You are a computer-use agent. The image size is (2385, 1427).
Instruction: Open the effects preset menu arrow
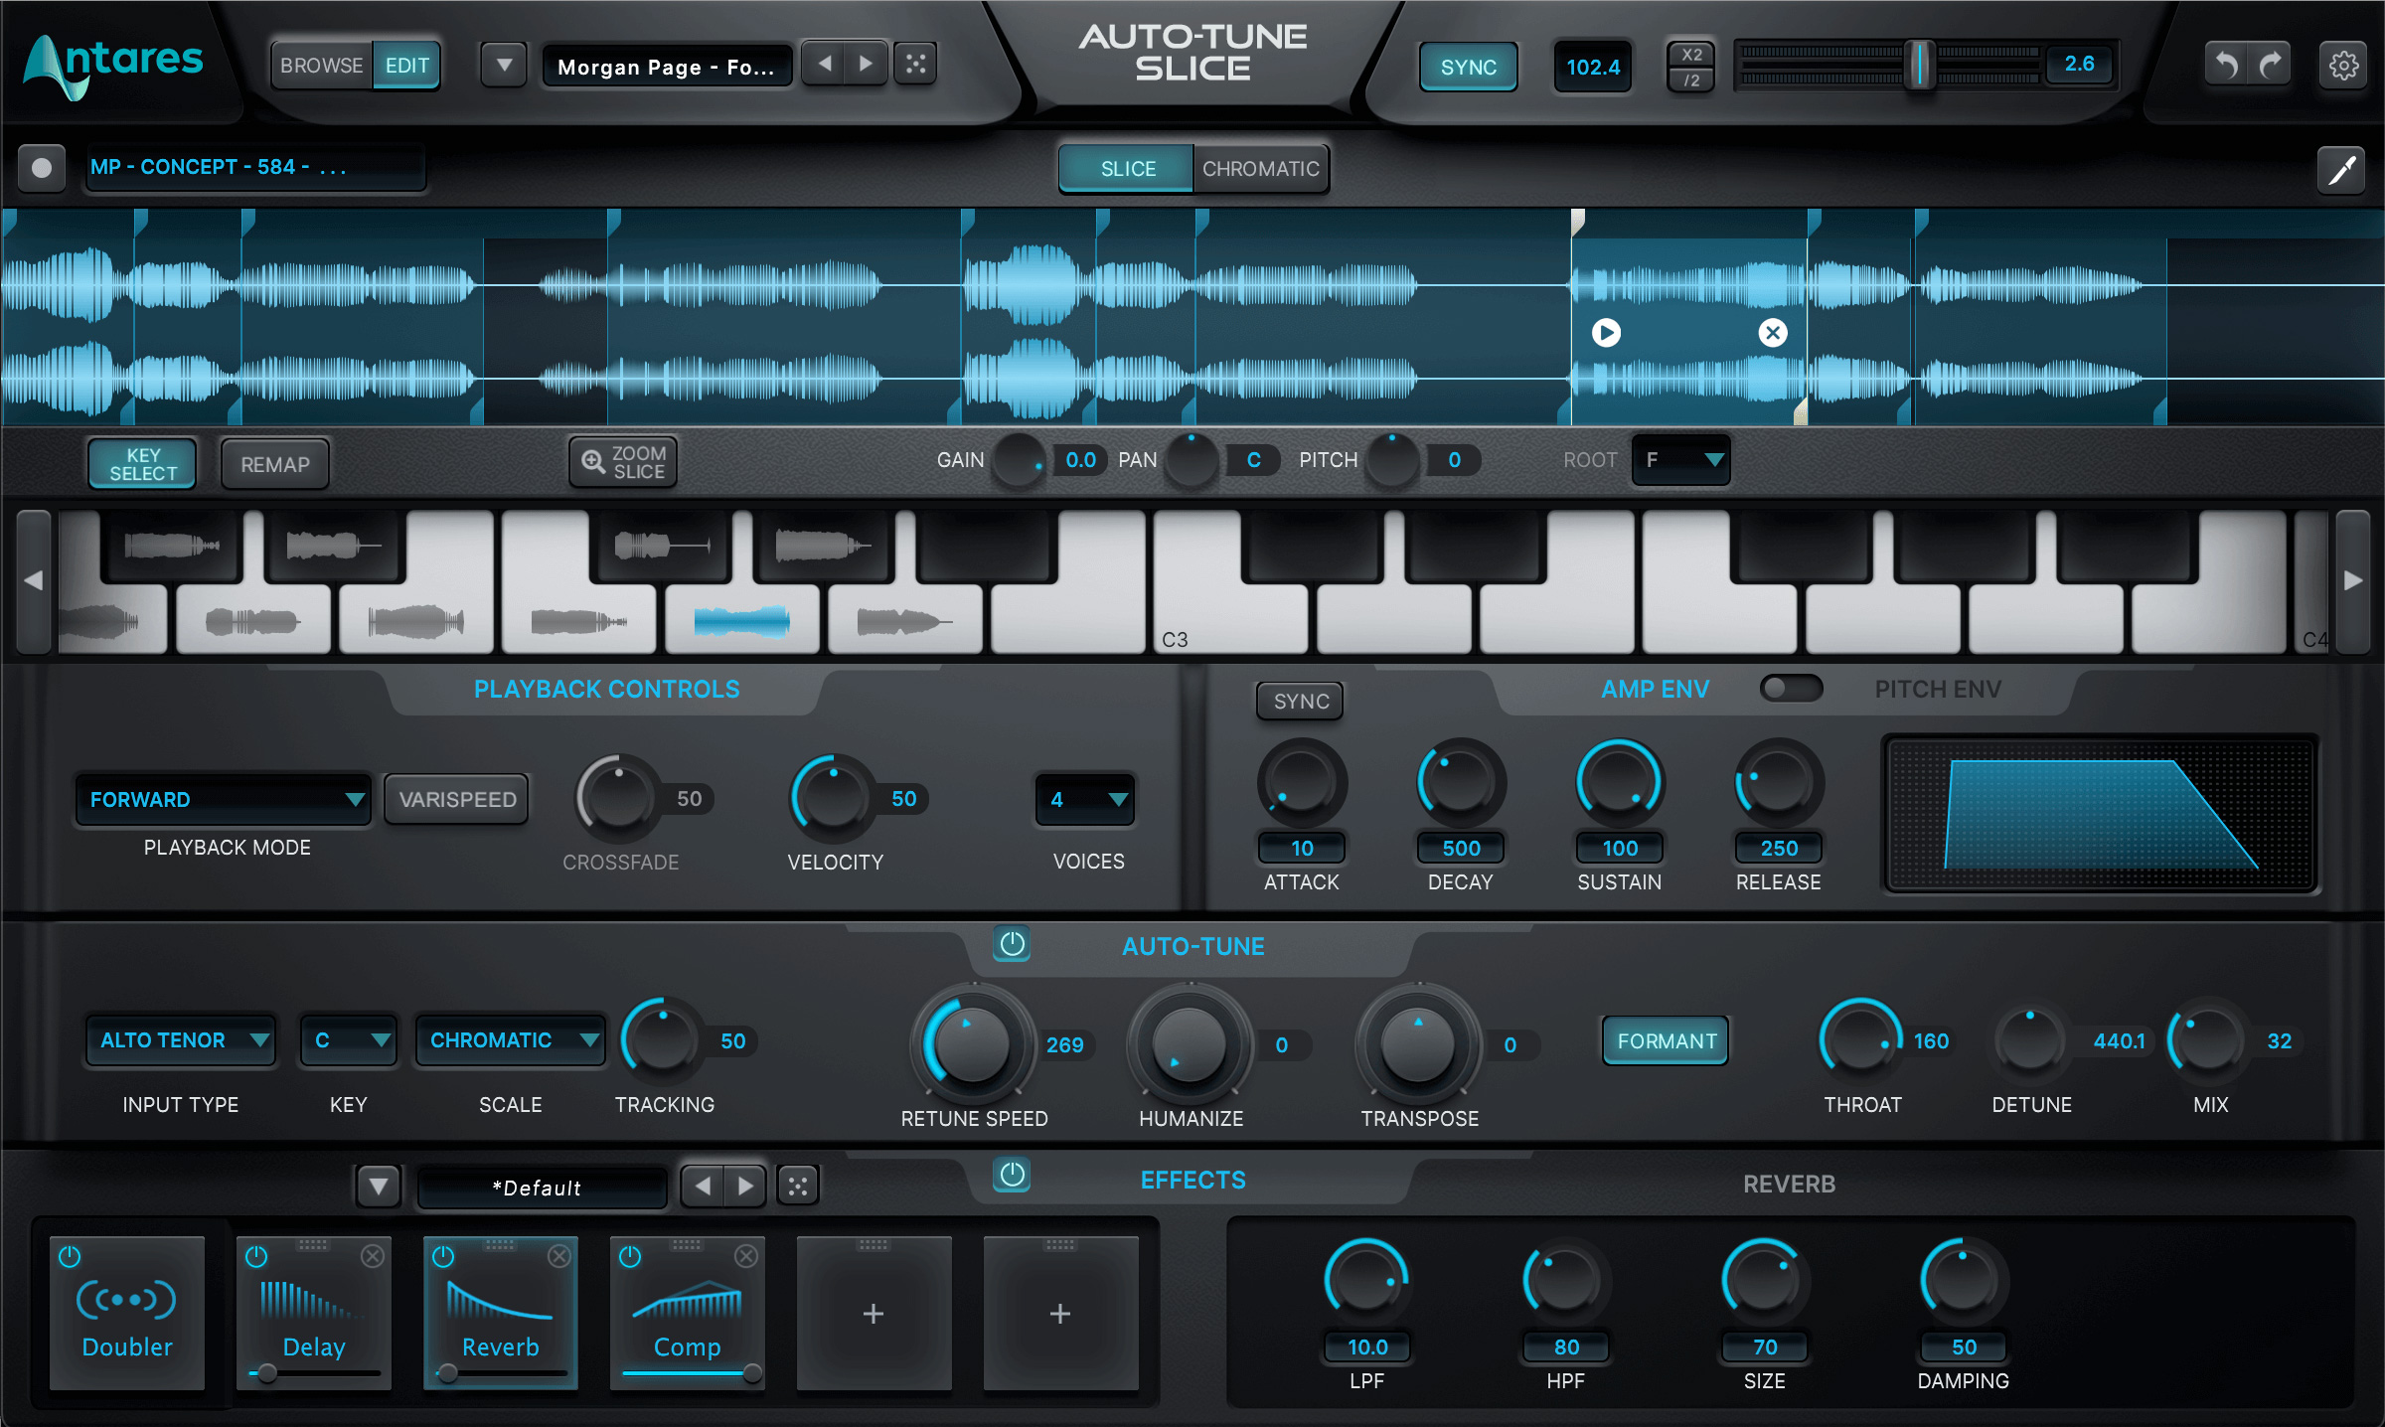coord(379,1186)
